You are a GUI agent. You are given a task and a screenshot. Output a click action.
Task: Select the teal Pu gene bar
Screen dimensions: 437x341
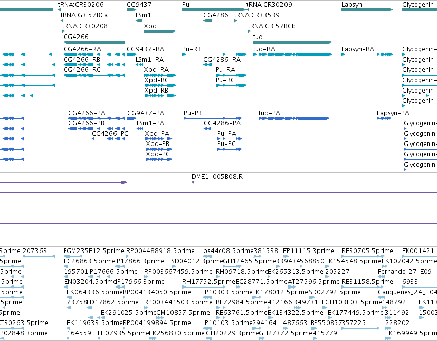pos(214,10)
